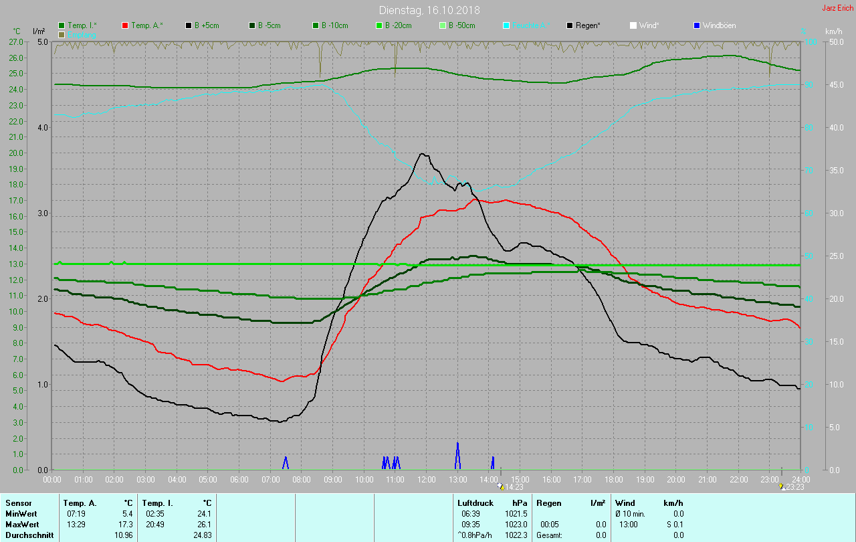Click the pressure average value 1022.3
Viewport: 856px width, 542px height.
pyautogui.click(x=517, y=535)
